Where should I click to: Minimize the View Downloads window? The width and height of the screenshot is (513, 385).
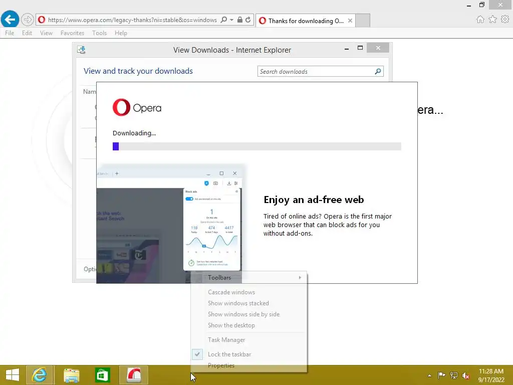tap(347, 49)
